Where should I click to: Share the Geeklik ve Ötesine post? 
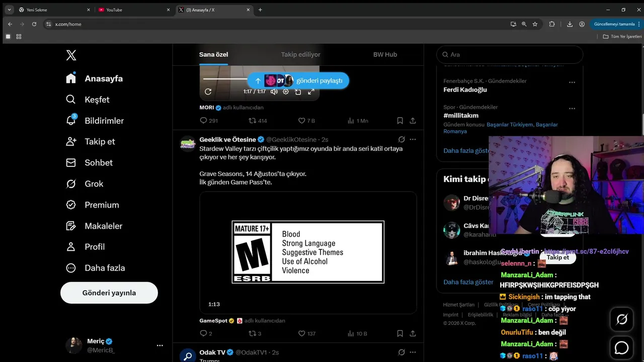413,333
